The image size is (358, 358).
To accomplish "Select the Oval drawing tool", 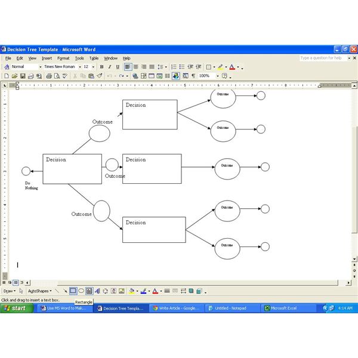I will pos(81,291).
